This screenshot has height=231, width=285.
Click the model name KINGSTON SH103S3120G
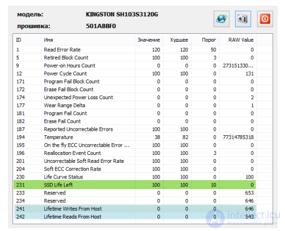click(122, 15)
